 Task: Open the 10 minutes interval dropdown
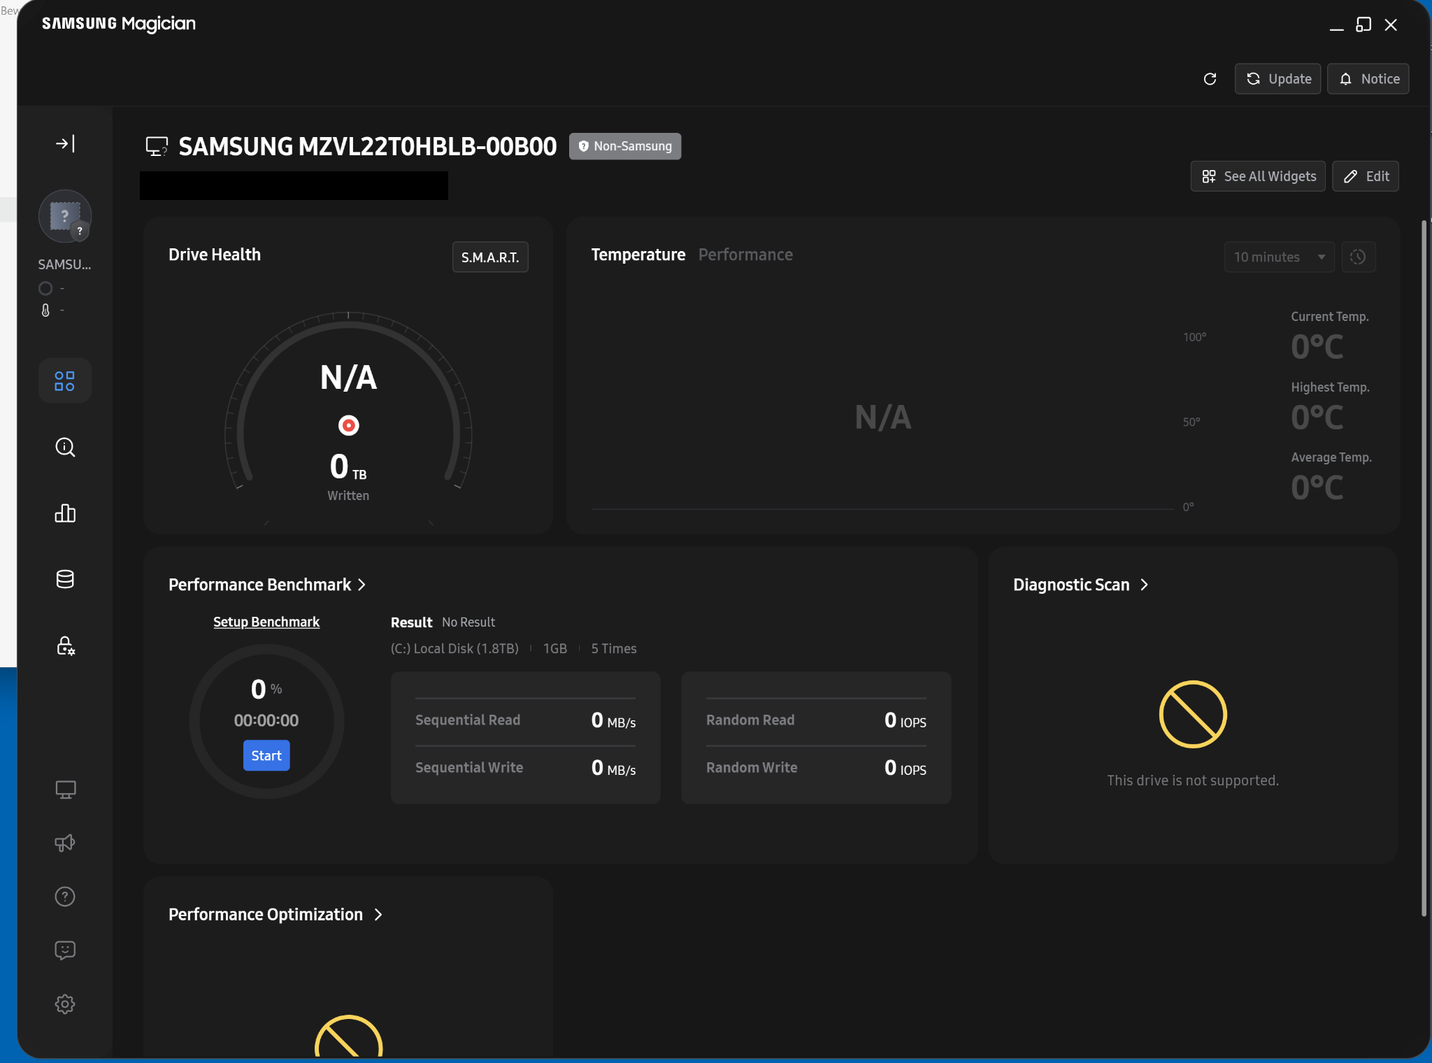1279,257
